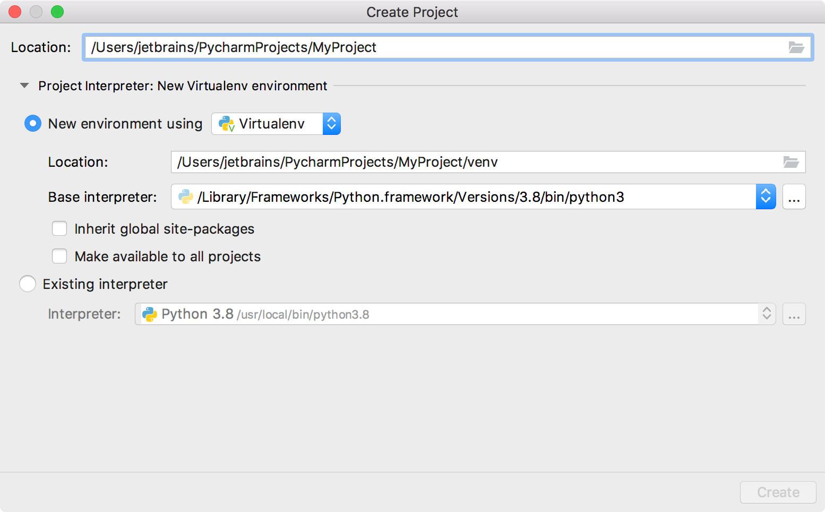This screenshot has height=512, width=825.
Task: Click the browse folder icon for venv location
Action: coord(791,162)
